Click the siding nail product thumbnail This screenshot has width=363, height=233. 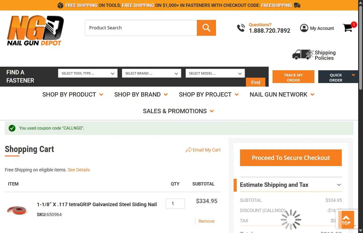(x=17, y=210)
